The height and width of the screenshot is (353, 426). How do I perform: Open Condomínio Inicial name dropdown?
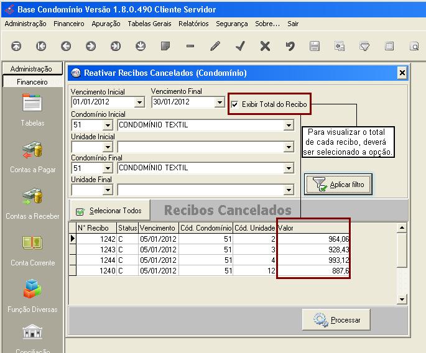(x=288, y=125)
